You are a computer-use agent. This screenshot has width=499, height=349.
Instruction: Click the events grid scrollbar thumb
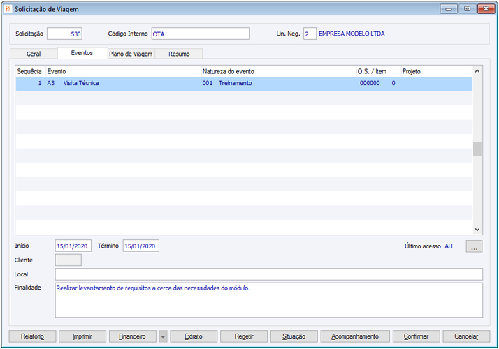tap(477, 149)
